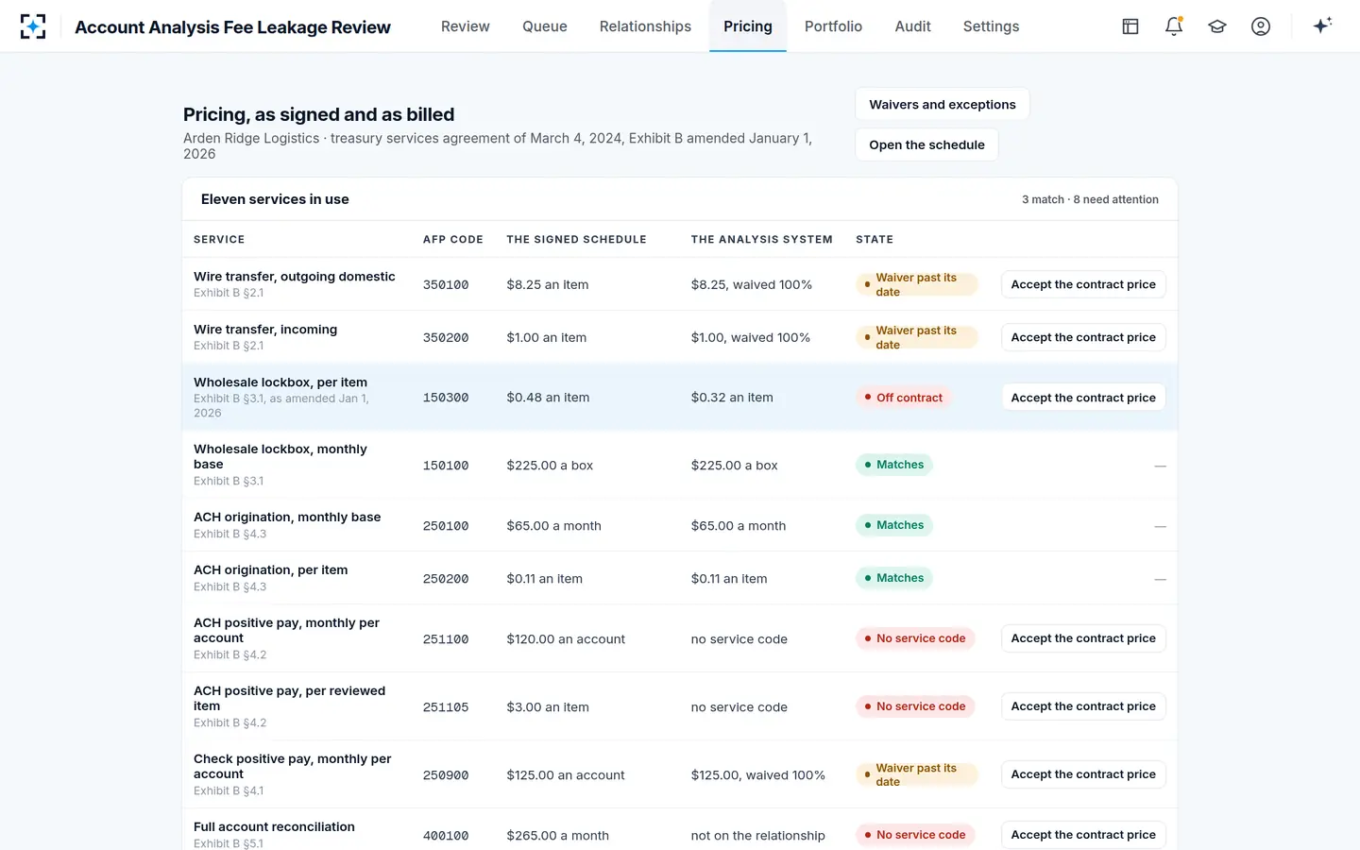This screenshot has width=1360, height=850.
Task: Select 'ACH origination, per item' service name
Action: 271,570
